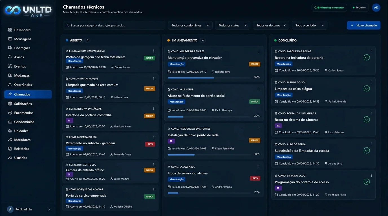Open Liberações section

[22, 48]
